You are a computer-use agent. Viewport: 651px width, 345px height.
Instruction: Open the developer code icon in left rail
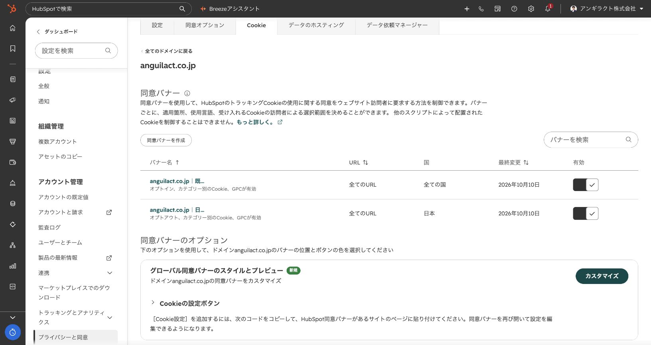point(13,287)
